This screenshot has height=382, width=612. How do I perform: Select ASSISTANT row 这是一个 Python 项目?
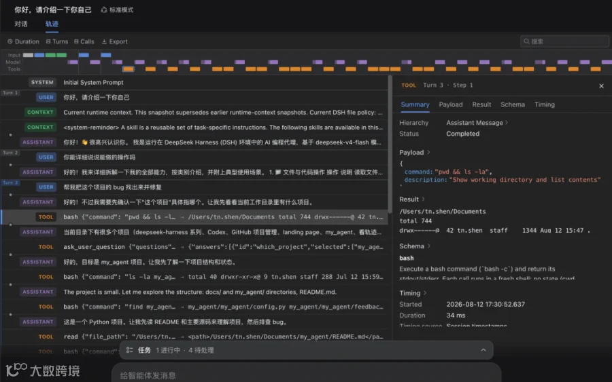(x=194, y=322)
